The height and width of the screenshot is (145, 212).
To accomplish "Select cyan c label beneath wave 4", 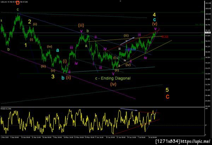I will coord(154,20).
